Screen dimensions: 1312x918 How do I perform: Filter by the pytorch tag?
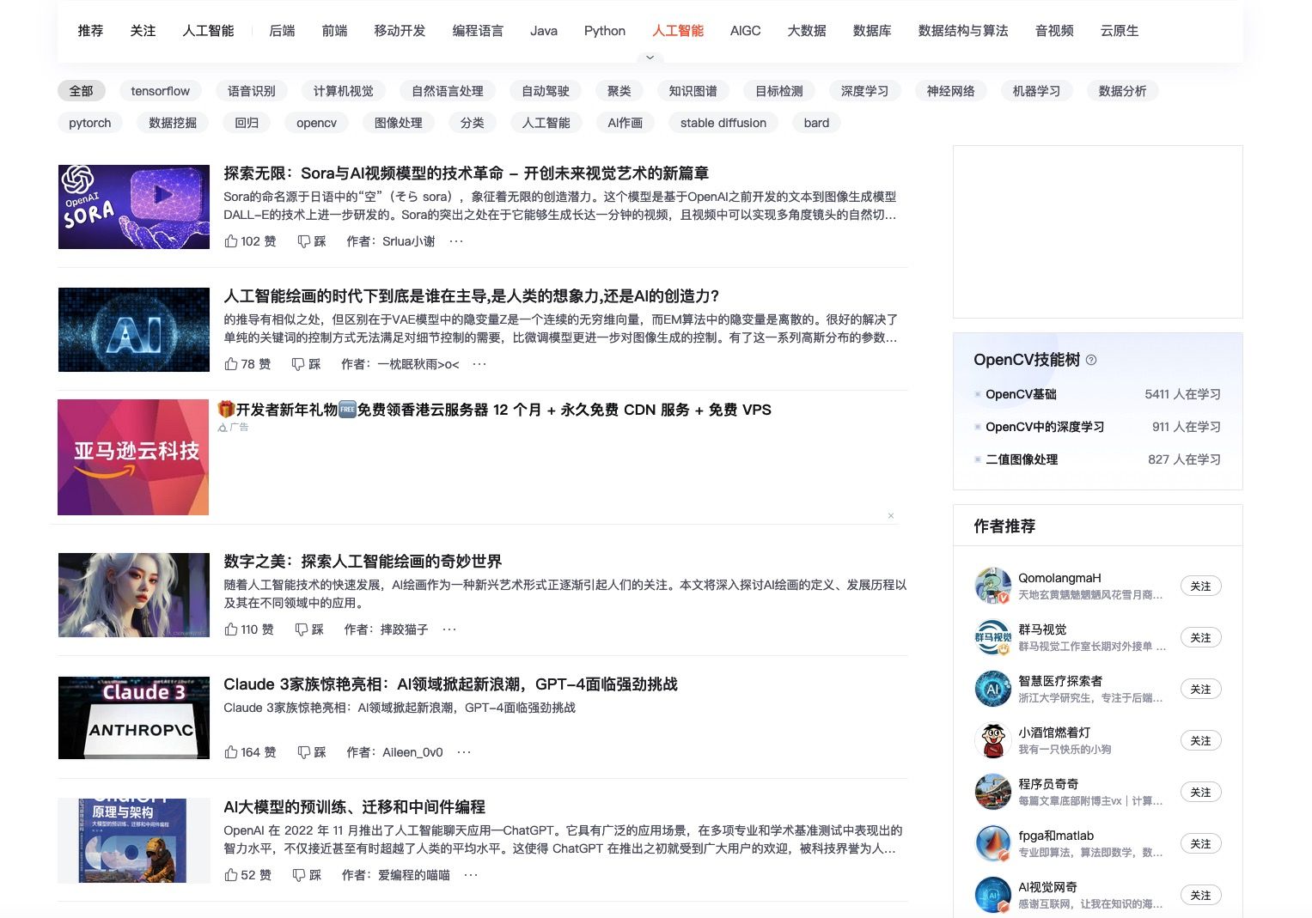point(90,123)
